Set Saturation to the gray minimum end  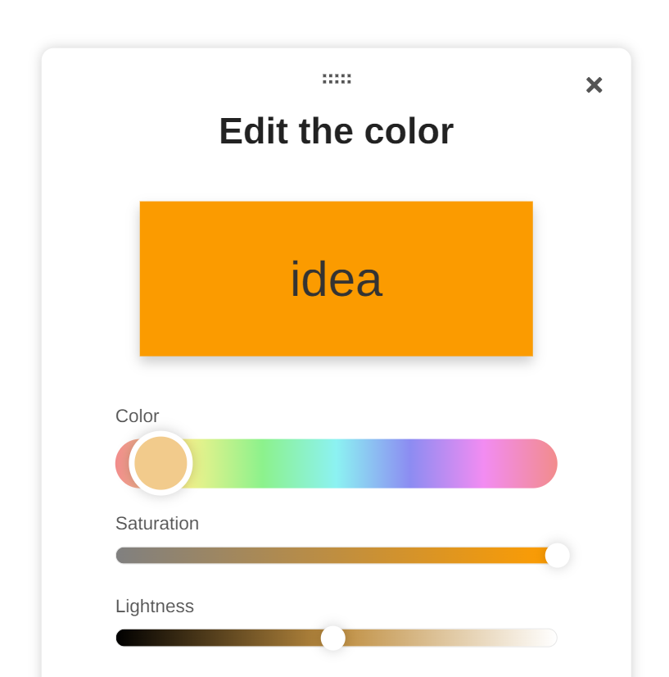[x=120, y=555]
